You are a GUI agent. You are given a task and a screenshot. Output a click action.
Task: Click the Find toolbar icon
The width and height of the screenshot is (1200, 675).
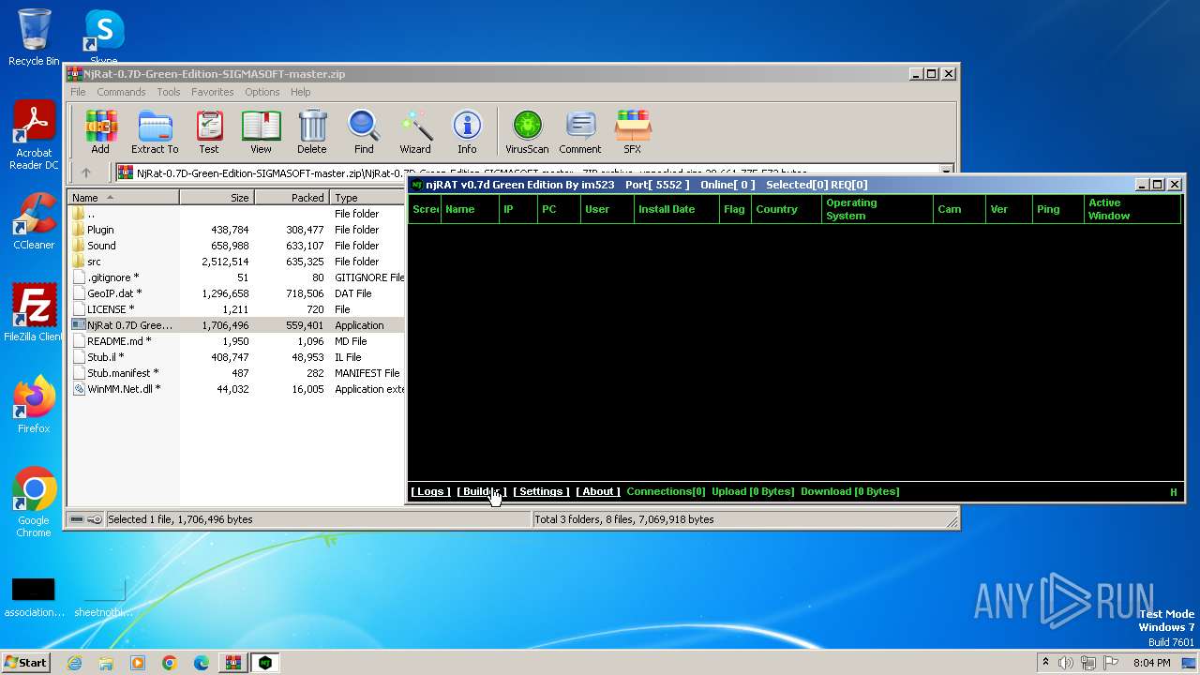364,132
